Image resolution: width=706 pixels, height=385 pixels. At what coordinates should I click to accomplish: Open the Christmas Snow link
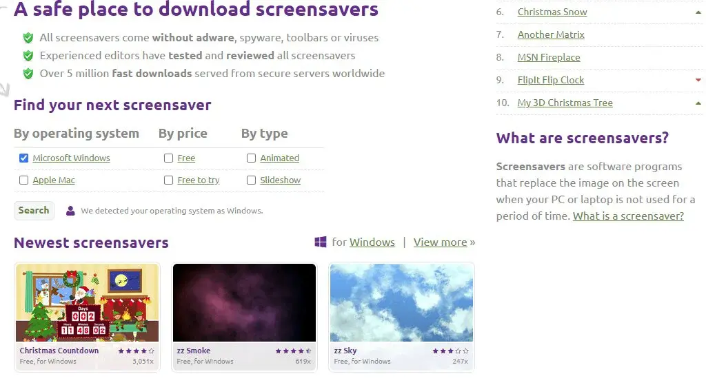tap(552, 12)
